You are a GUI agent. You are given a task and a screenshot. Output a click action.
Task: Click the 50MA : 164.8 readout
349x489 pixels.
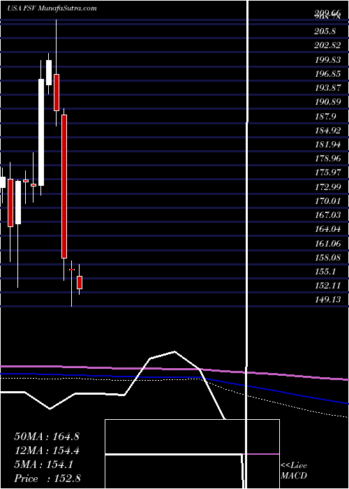[x=47, y=437]
